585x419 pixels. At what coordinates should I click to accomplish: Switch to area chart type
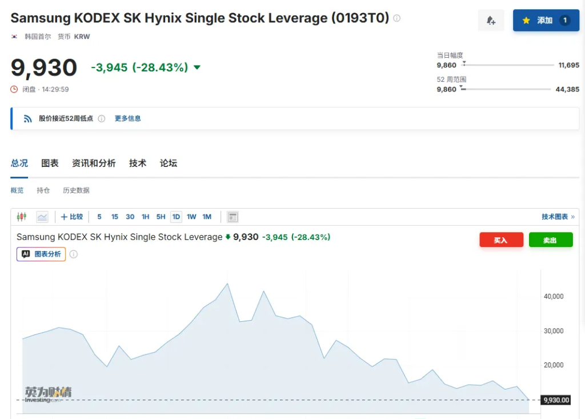42,217
